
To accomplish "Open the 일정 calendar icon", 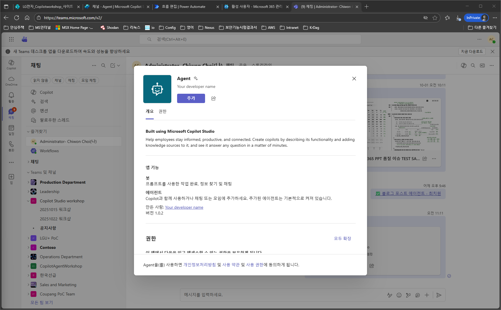I will pyautogui.click(x=11, y=130).
